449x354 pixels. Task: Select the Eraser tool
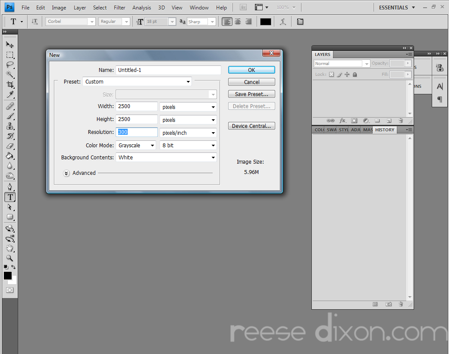pos(10,146)
